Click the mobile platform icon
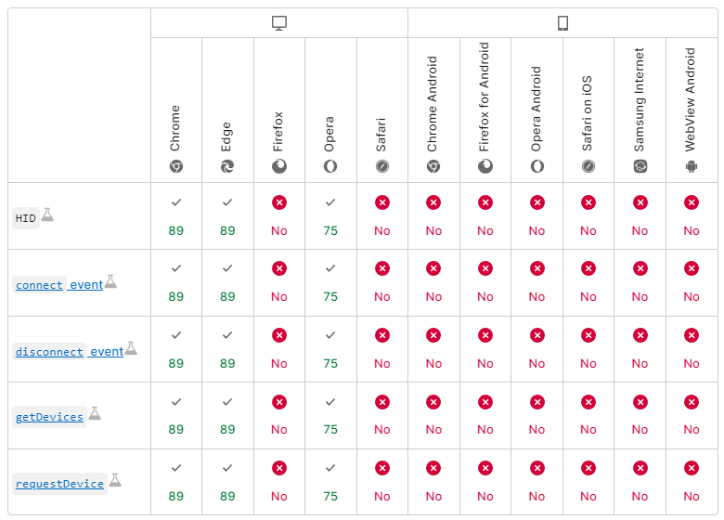The height and width of the screenshot is (520, 724). tap(562, 23)
